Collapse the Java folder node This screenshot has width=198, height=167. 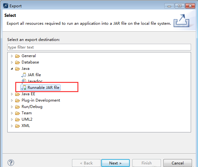point(12,69)
